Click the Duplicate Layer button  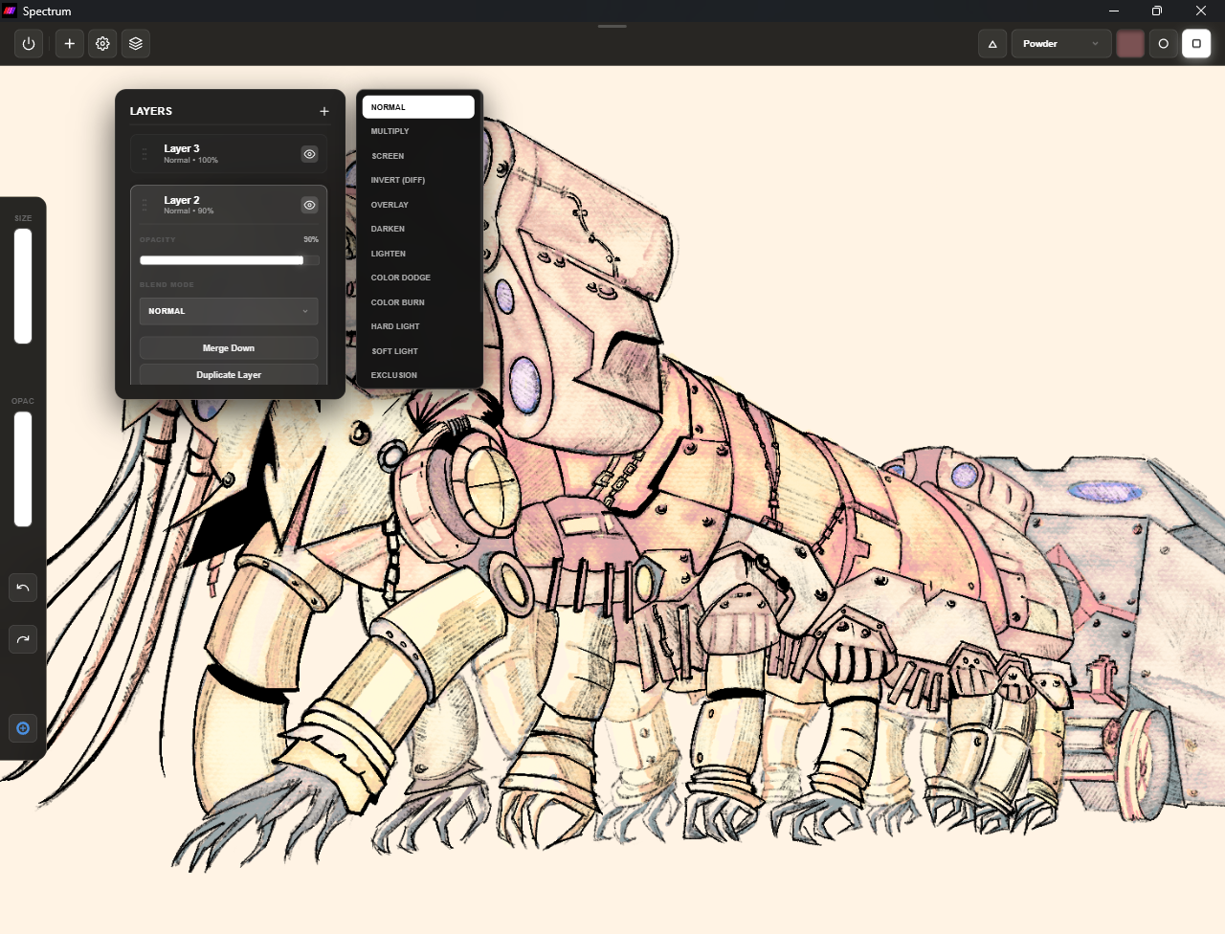tap(228, 374)
